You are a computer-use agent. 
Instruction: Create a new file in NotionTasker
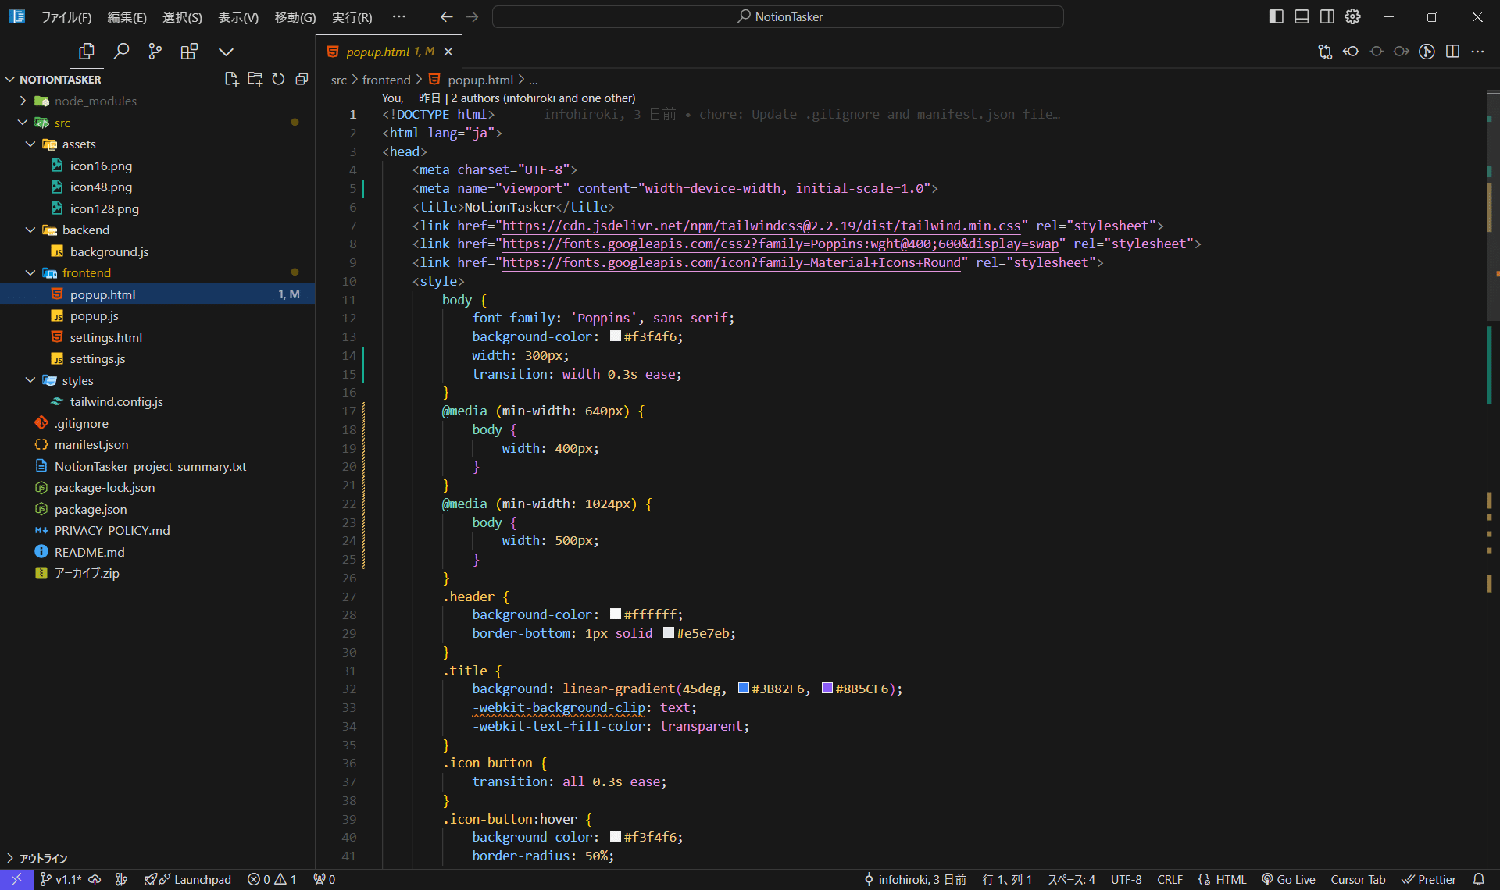click(231, 78)
